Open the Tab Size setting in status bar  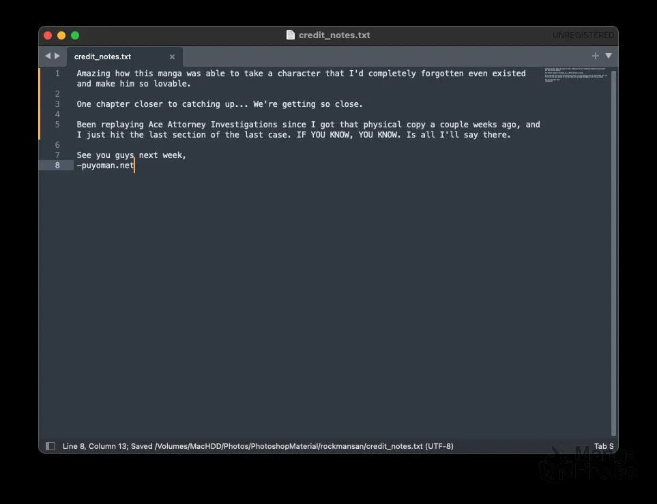604,446
